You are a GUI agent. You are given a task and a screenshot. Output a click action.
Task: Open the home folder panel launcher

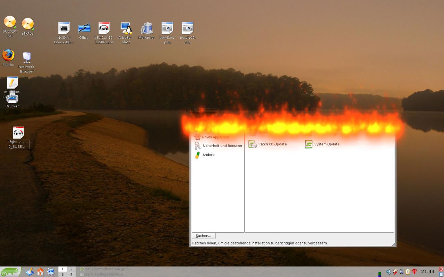coord(40,272)
